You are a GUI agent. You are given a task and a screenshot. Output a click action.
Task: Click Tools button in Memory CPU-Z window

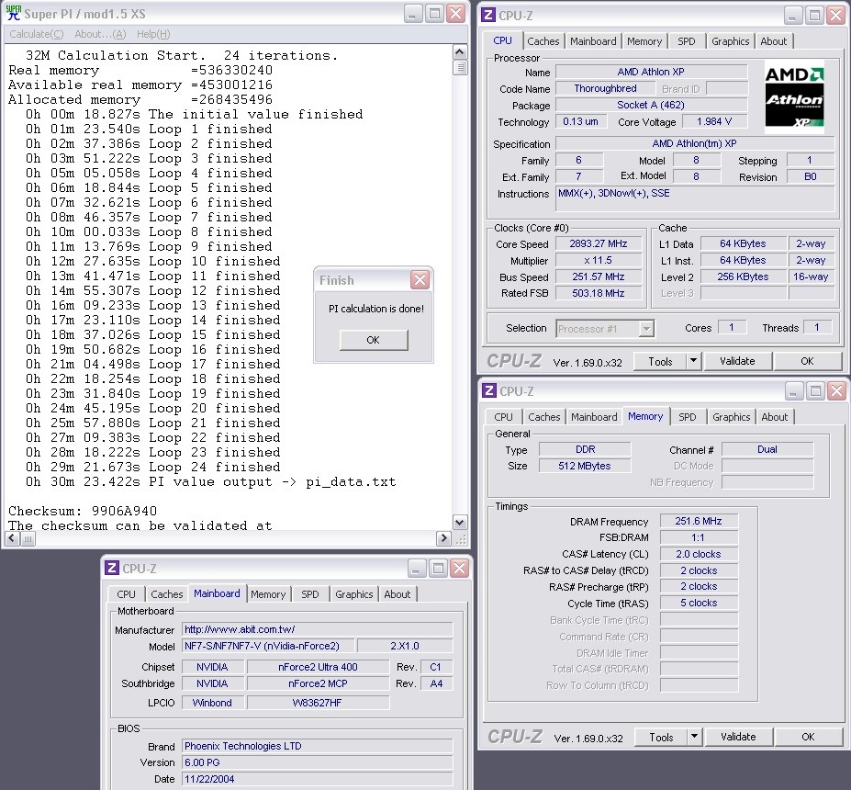pyautogui.click(x=661, y=738)
